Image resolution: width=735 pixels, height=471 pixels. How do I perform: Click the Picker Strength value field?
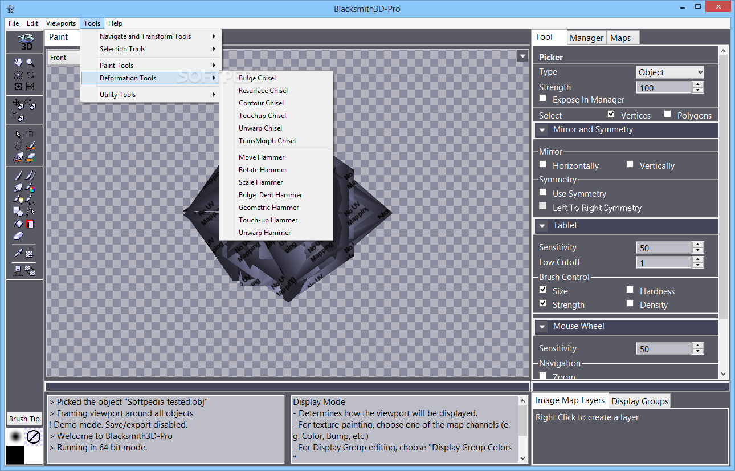point(664,88)
